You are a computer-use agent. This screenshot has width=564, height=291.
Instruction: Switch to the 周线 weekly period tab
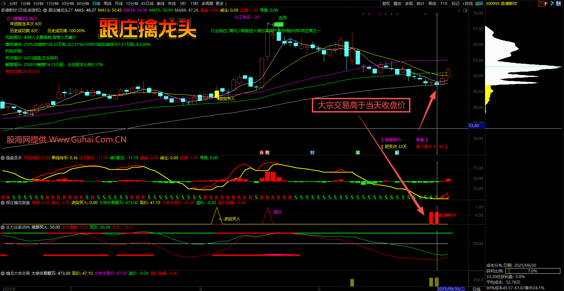coord(107,4)
